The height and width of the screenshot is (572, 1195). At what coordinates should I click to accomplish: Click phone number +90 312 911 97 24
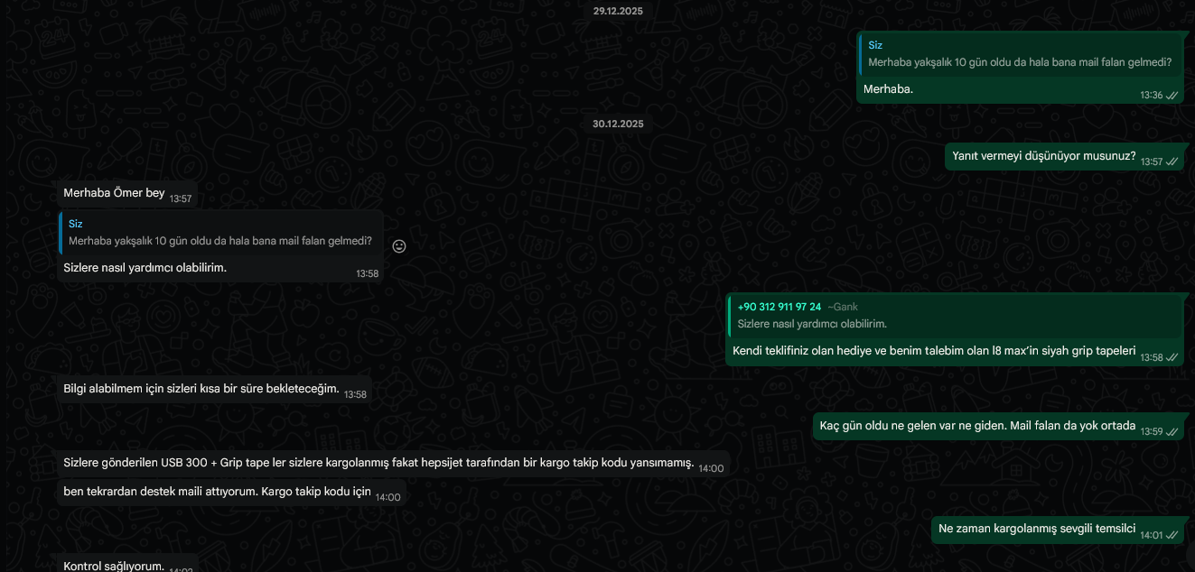[x=780, y=307]
